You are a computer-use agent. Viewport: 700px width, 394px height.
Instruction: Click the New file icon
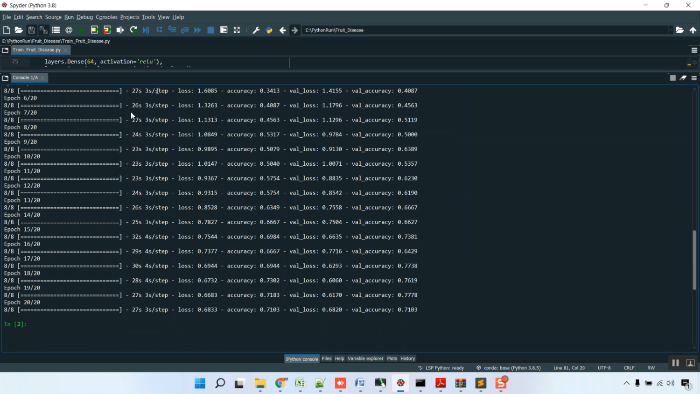pyautogui.click(x=7, y=30)
